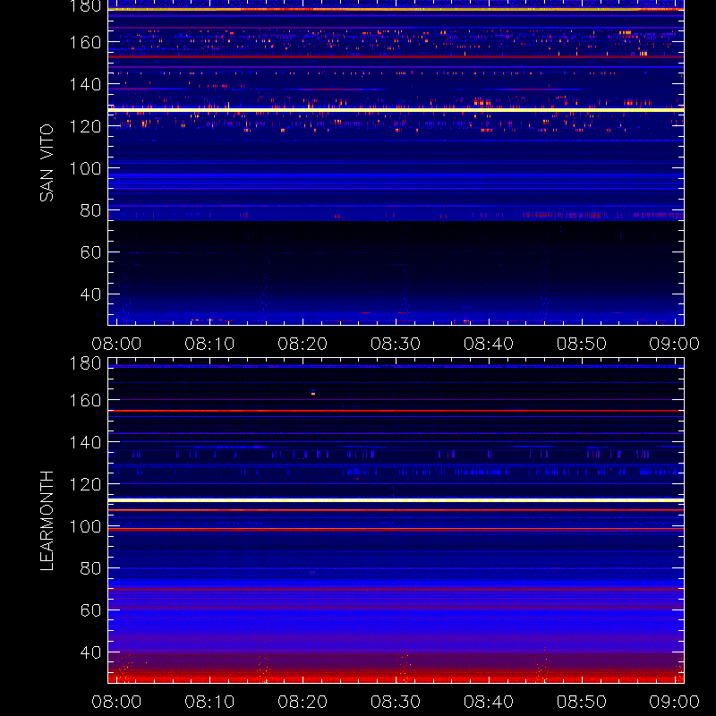
Task: Select the 08:30 label under San Vito plot
Action: (x=396, y=344)
